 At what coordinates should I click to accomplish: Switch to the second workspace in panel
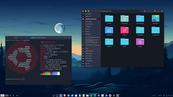pos(7,95)
